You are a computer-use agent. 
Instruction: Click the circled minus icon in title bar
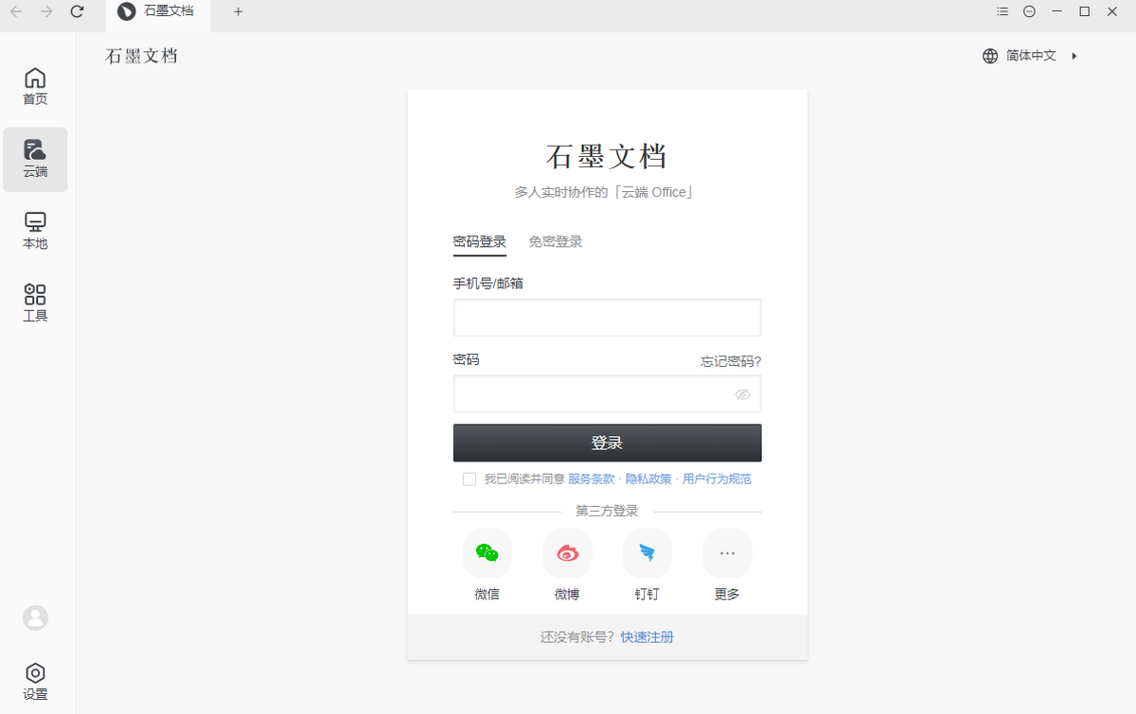pyautogui.click(x=1030, y=11)
